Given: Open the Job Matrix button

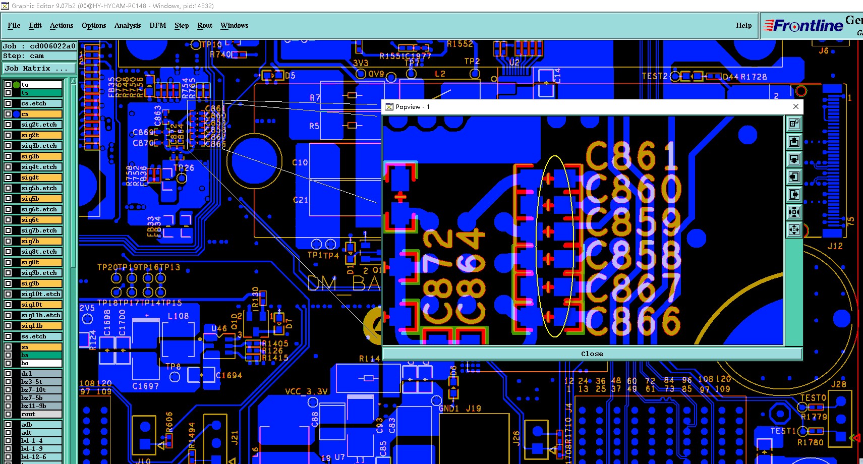Looking at the screenshot, I should click(x=39, y=69).
